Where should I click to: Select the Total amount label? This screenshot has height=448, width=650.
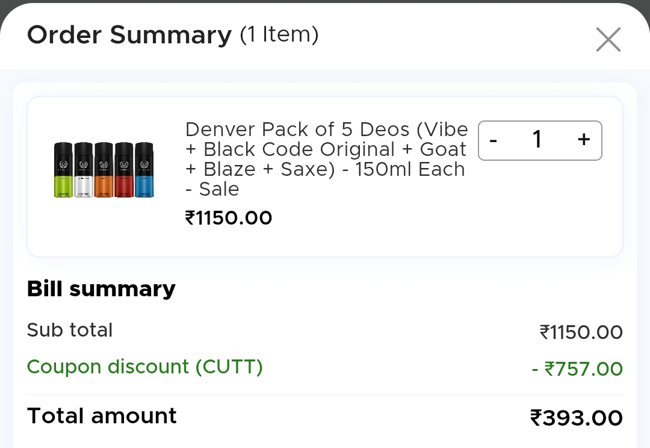[x=102, y=416]
